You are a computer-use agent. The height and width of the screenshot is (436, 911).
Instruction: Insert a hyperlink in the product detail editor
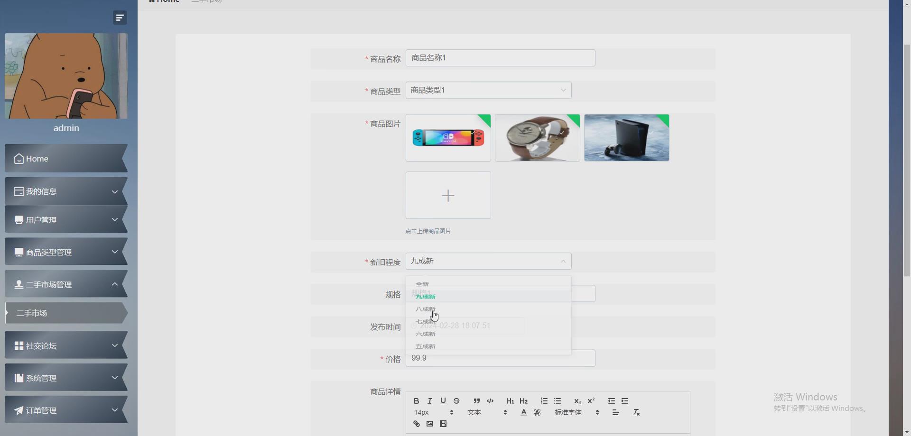417,423
